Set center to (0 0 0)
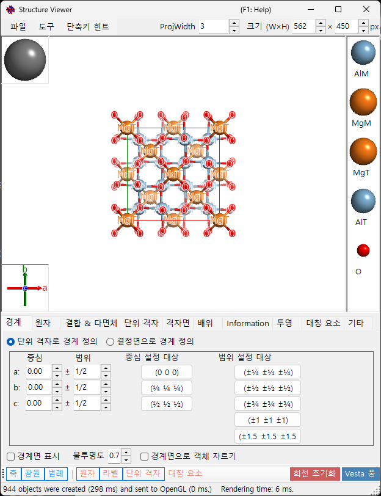The width and height of the screenshot is (381, 496). pos(167,373)
